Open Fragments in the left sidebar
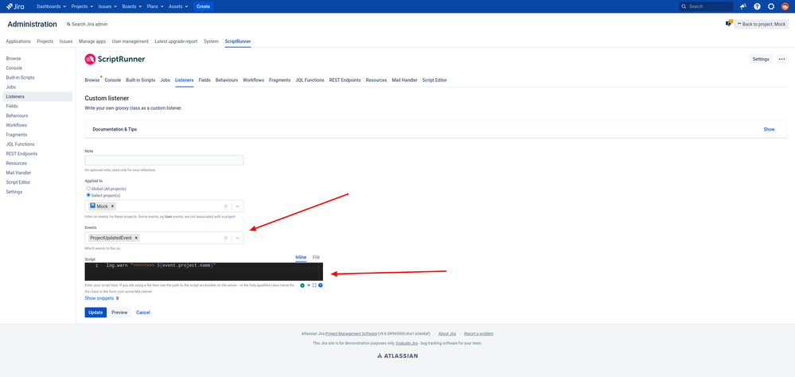 point(17,134)
